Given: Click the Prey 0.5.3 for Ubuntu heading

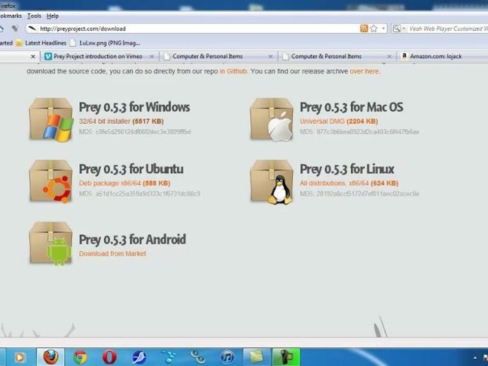Looking at the screenshot, I should pos(131,169).
